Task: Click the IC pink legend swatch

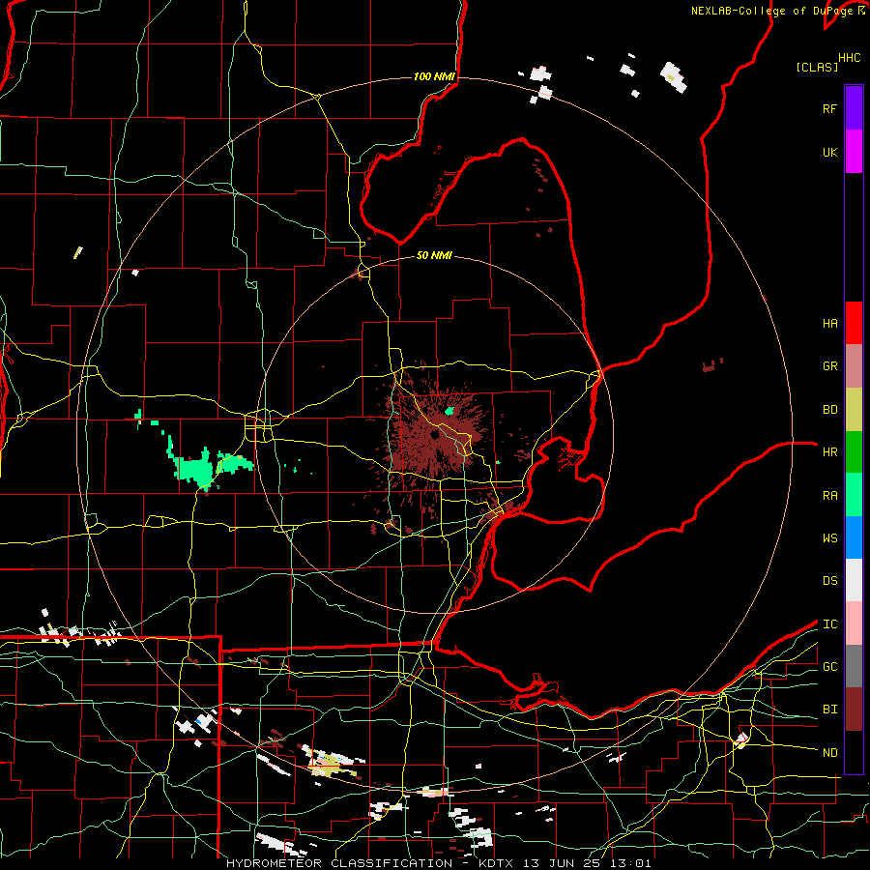Action: click(x=854, y=623)
